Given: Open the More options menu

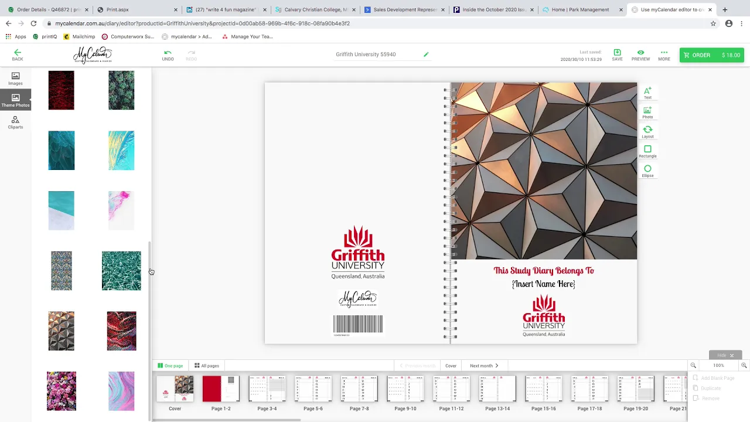Looking at the screenshot, I should pos(664,55).
